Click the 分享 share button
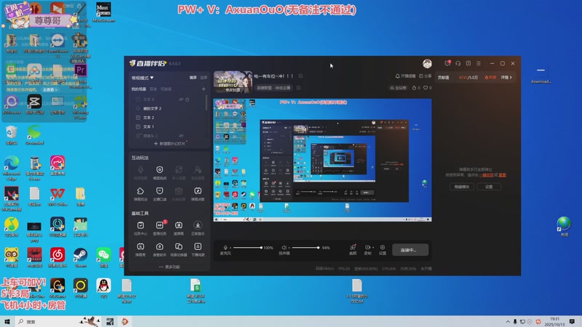The width and height of the screenshot is (582, 327). tap(426, 76)
